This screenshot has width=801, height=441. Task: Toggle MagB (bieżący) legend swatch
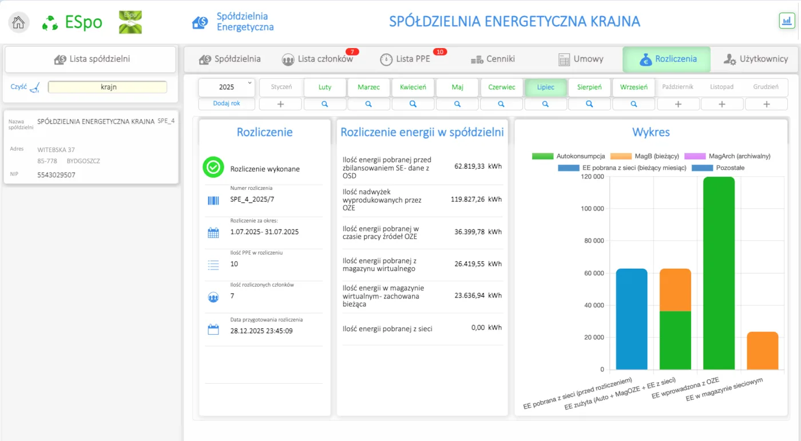pos(621,156)
